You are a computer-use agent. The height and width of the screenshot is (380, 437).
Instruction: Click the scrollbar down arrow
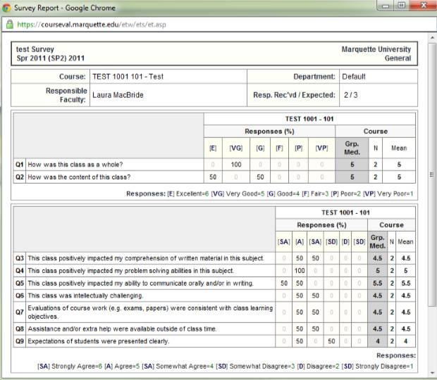pos(432,373)
